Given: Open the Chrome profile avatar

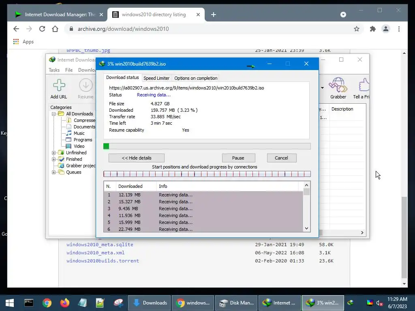Looking at the screenshot, I should pyautogui.click(x=386, y=29).
